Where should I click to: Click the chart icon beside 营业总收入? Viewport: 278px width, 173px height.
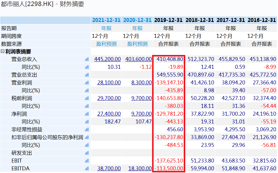(x=87, y=59)
